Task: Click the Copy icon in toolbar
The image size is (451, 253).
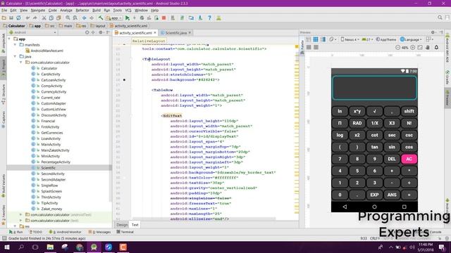Action: [51, 18]
